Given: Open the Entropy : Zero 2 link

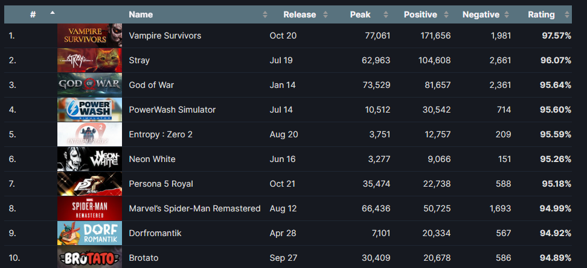Looking at the screenshot, I should coord(161,134).
